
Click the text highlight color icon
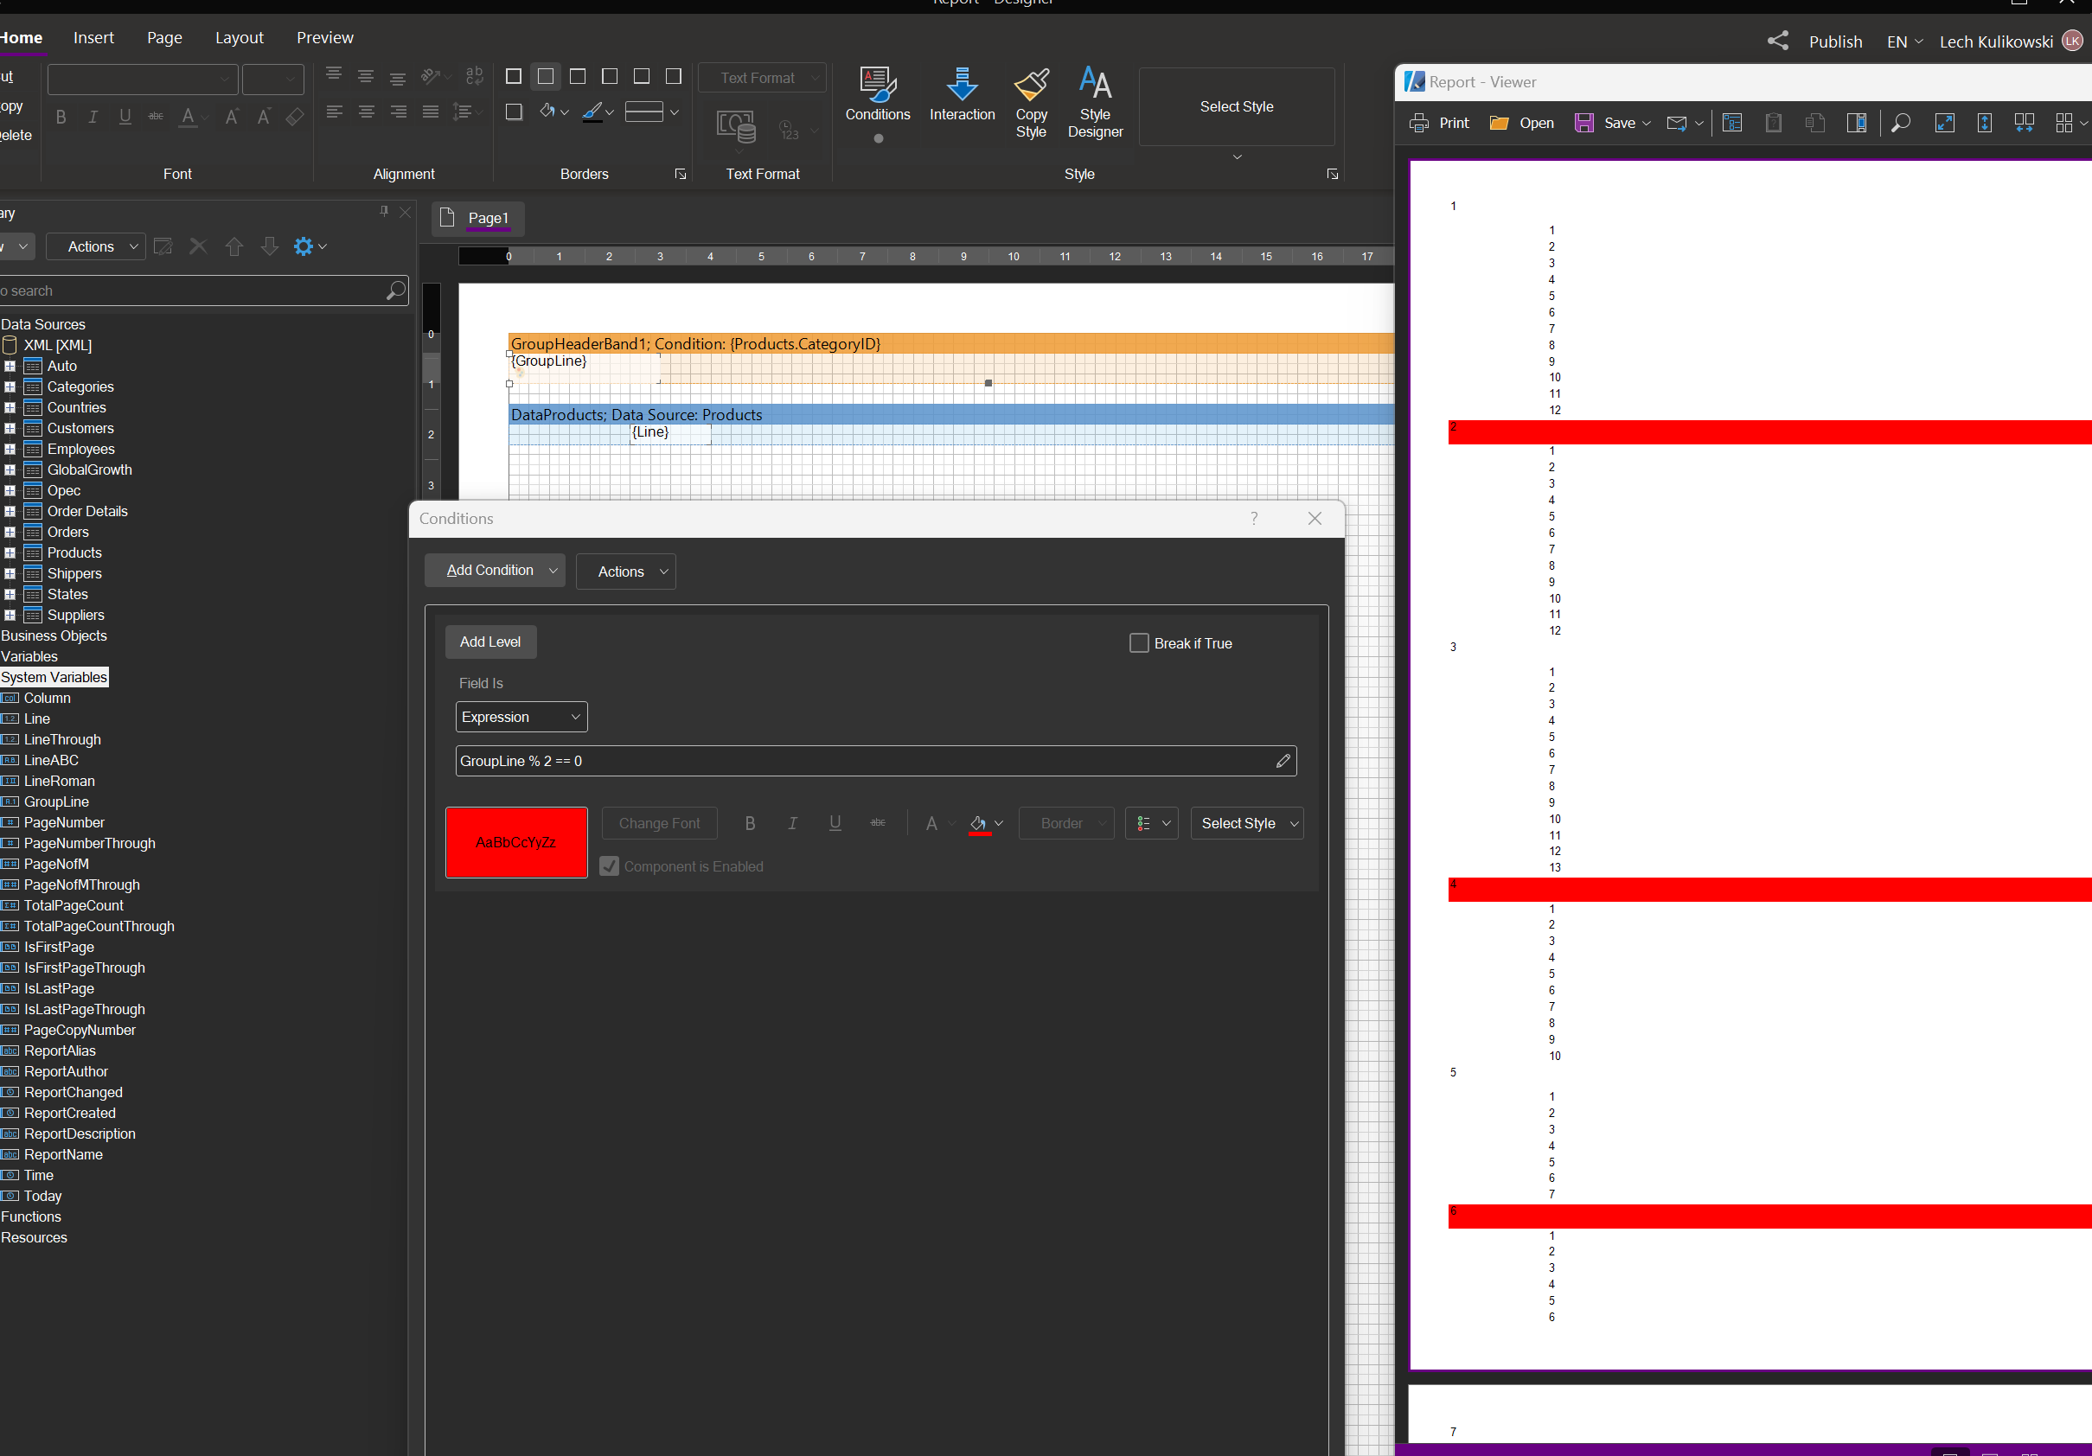point(981,821)
